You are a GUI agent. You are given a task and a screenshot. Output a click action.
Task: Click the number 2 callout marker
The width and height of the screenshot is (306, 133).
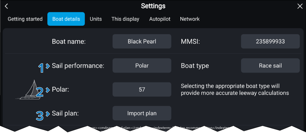(x=40, y=92)
